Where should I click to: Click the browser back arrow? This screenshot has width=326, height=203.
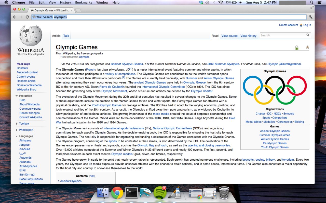pos(15,17)
